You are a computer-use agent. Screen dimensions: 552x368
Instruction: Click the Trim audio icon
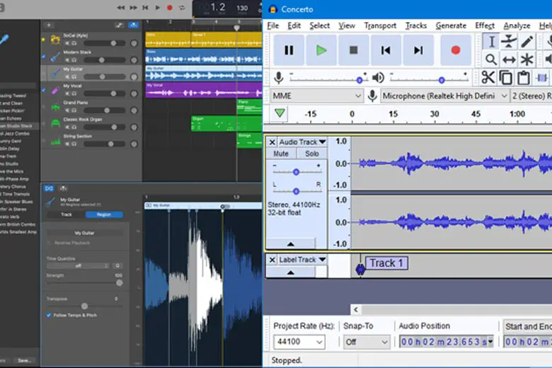coord(542,78)
